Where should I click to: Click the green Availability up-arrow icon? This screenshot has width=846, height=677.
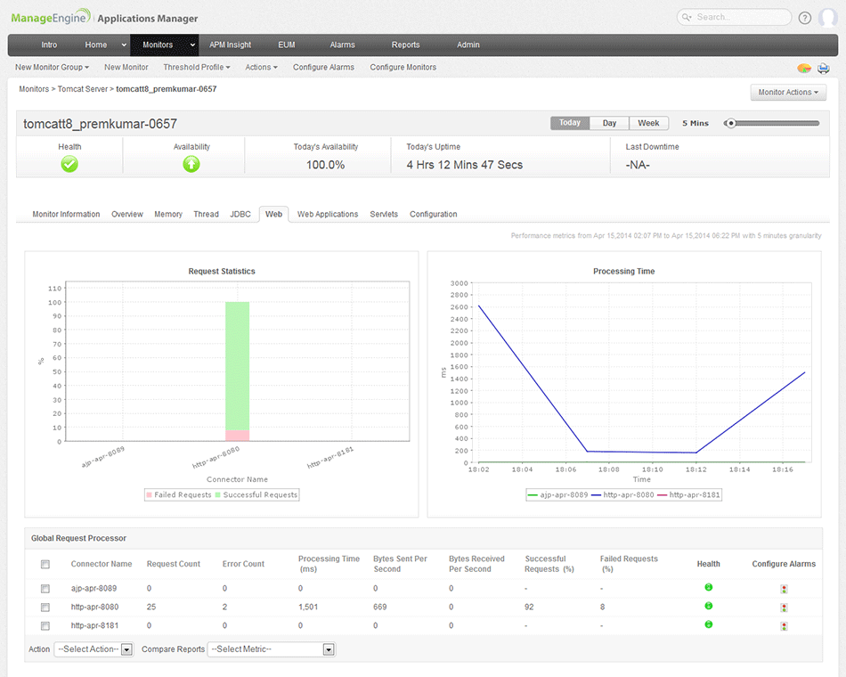click(191, 164)
